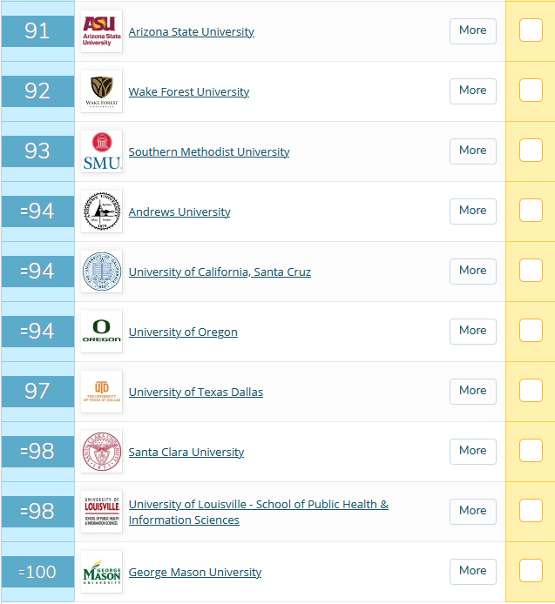Click the Wake Forest University logo
The height and width of the screenshot is (604, 555).
click(102, 91)
